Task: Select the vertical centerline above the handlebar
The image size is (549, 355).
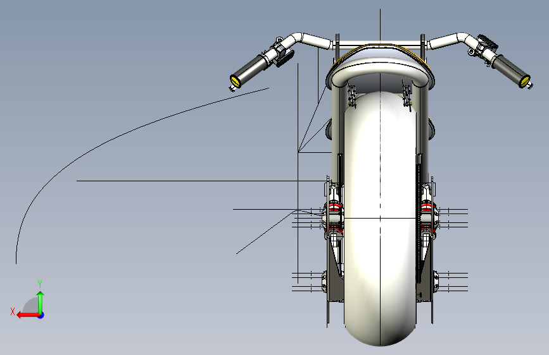Action: point(380,25)
